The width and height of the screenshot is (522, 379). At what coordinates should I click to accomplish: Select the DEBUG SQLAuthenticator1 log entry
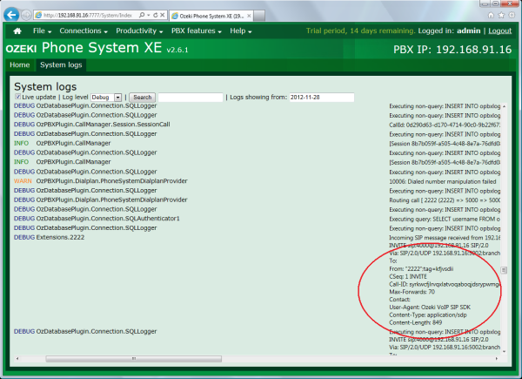tap(97, 219)
